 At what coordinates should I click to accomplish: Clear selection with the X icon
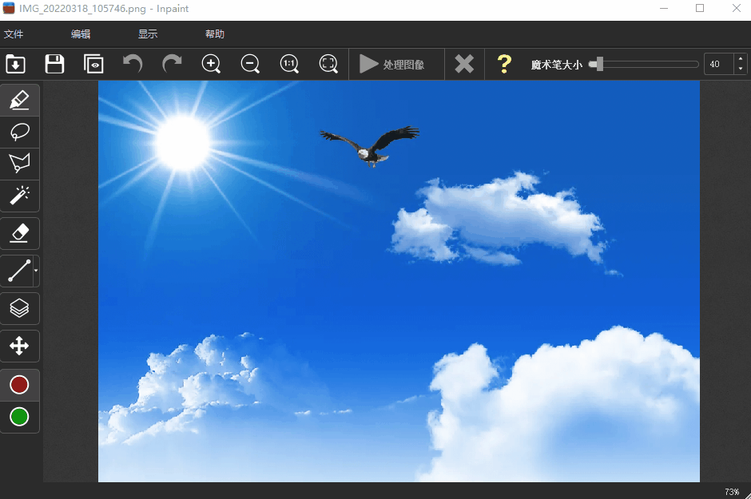pyautogui.click(x=464, y=64)
